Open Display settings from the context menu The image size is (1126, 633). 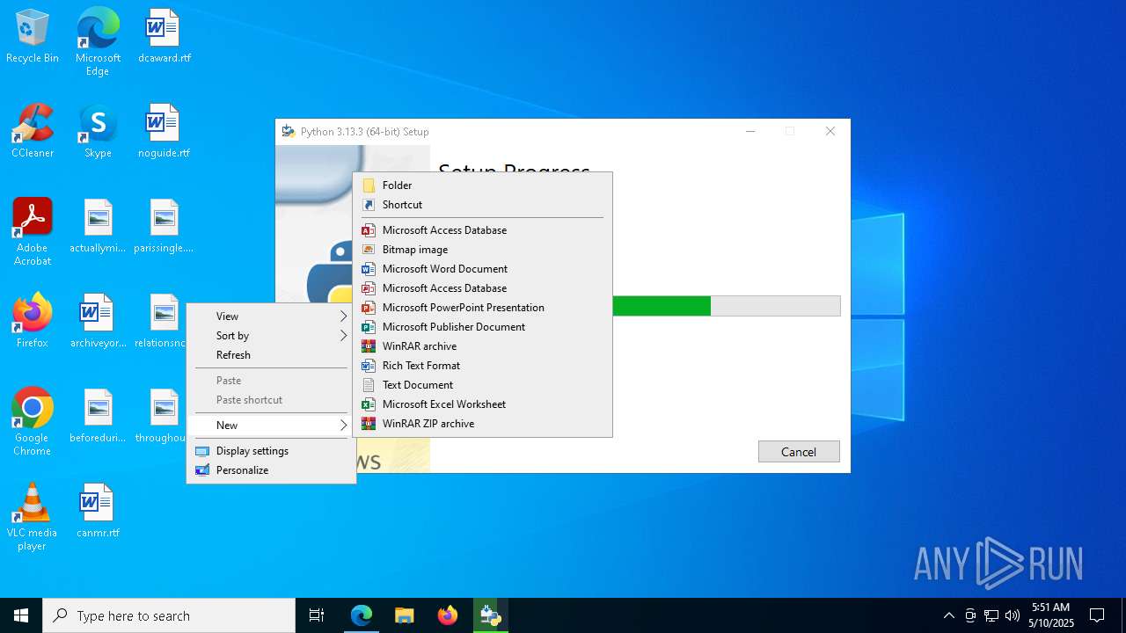(271, 451)
